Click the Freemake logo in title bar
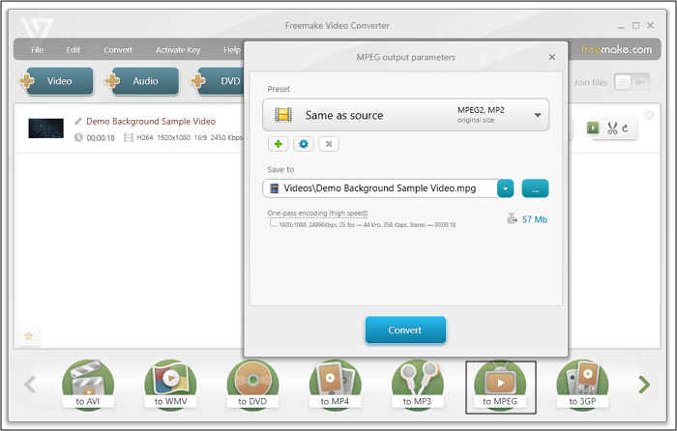Image resolution: width=677 pixels, height=431 pixels. pyautogui.click(x=38, y=28)
